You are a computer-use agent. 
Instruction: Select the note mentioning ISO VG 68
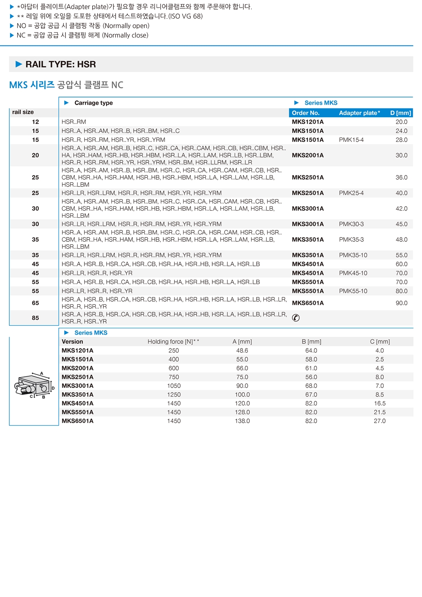(110, 16)
